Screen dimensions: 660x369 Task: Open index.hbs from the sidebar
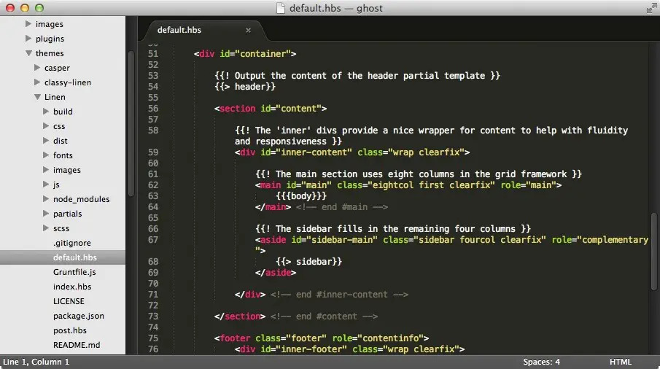point(72,287)
